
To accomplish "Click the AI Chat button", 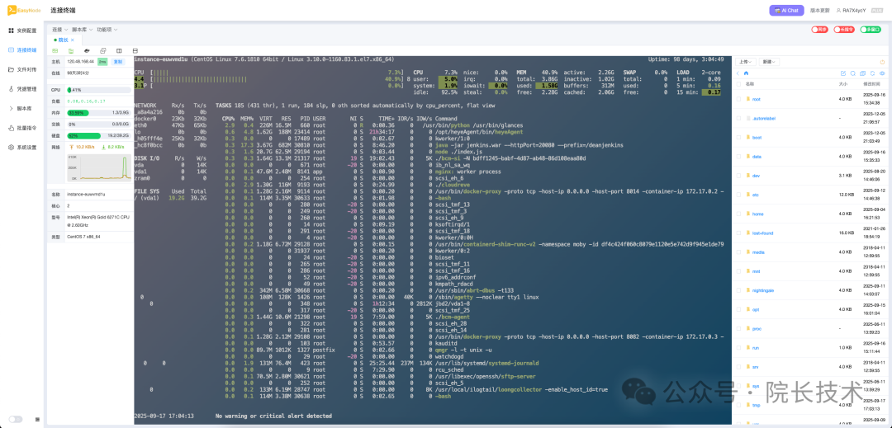I will (x=785, y=10).
